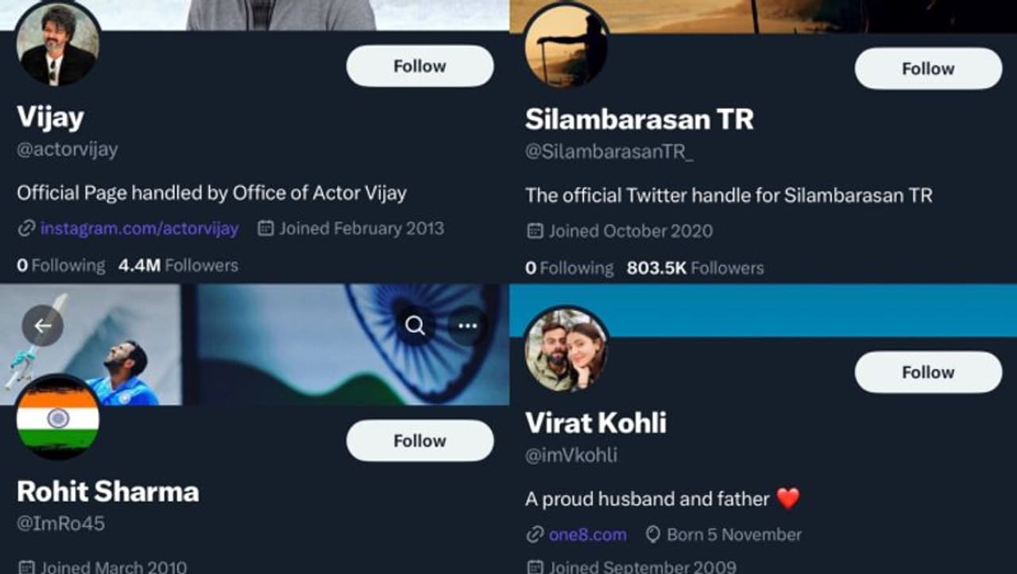Open the one8.com link
1017x574 pixels.
pos(587,534)
